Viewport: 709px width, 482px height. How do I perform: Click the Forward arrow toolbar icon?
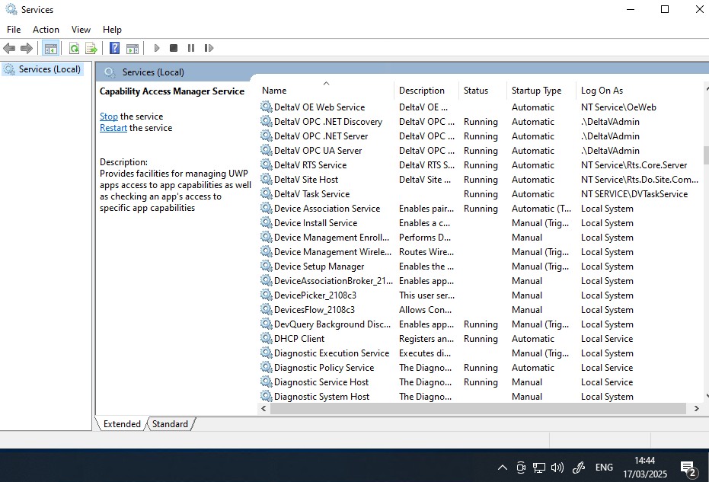click(27, 48)
